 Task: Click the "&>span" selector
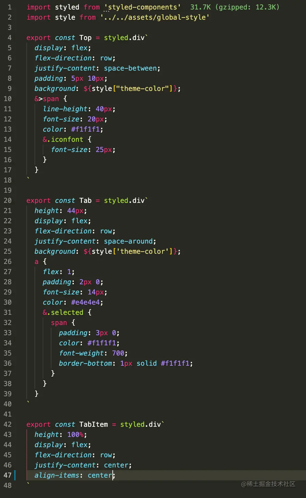tap(47, 99)
